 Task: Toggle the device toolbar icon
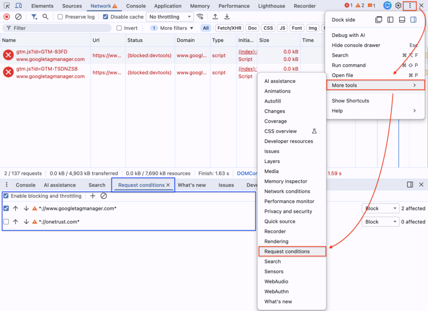pyautogui.click(x=19, y=6)
